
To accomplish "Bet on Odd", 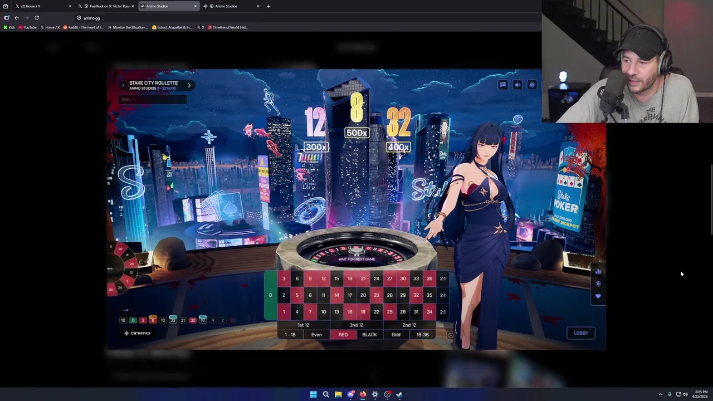I will (396, 335).
